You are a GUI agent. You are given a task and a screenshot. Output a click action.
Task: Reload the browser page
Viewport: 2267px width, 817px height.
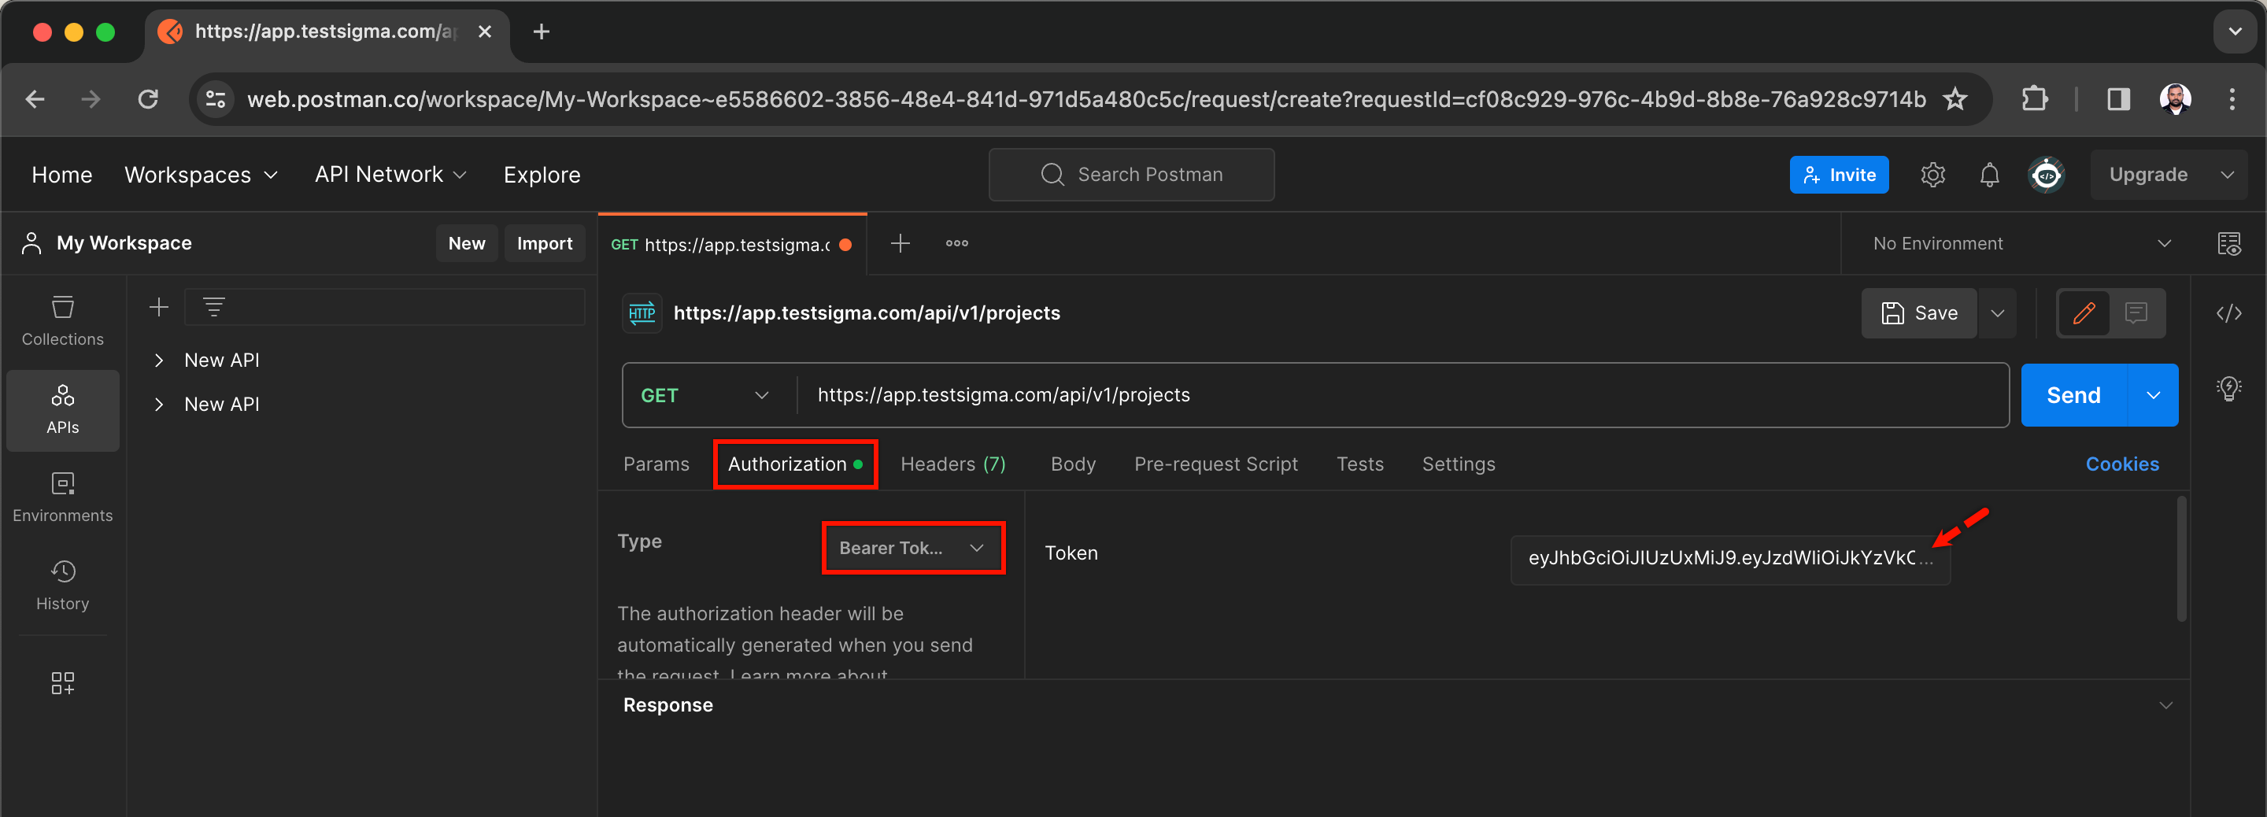[148, 99]
